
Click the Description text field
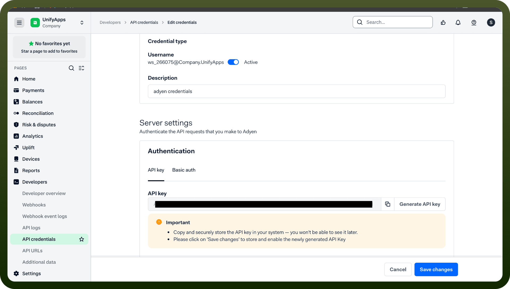click(296, 91)
